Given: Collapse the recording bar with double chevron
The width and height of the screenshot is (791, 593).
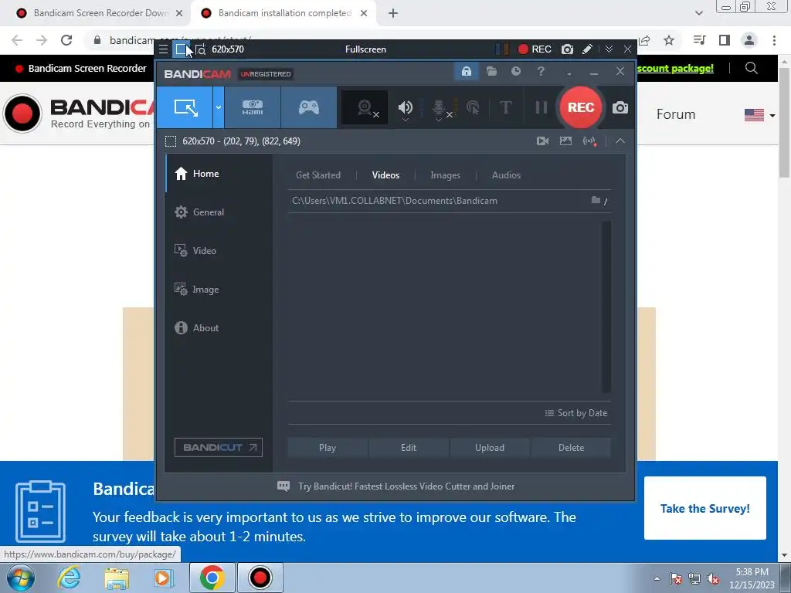Looking at the screenshot, I should click(x=609, y=49).
